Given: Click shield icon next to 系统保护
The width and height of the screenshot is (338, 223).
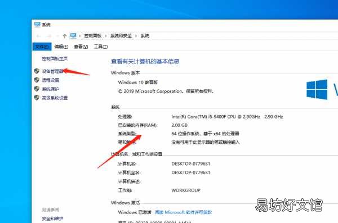Looking at the screenshot, I should click(37, 89).
